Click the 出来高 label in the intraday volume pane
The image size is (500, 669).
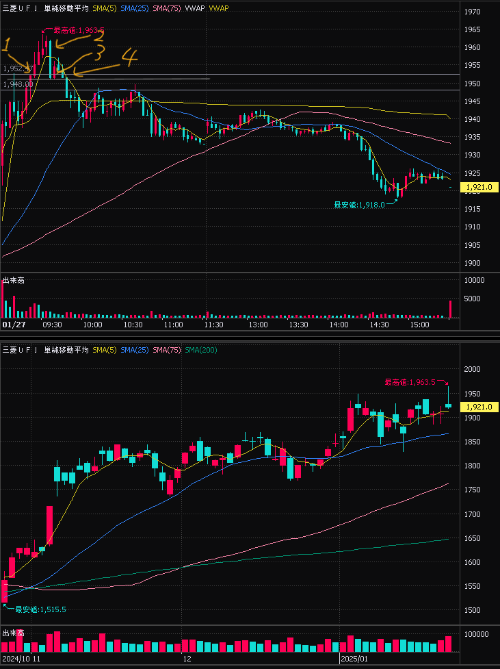[x=13, y=280]
